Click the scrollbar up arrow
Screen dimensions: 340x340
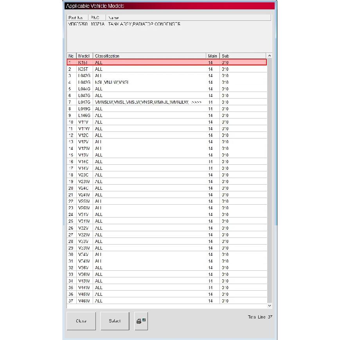270,56
